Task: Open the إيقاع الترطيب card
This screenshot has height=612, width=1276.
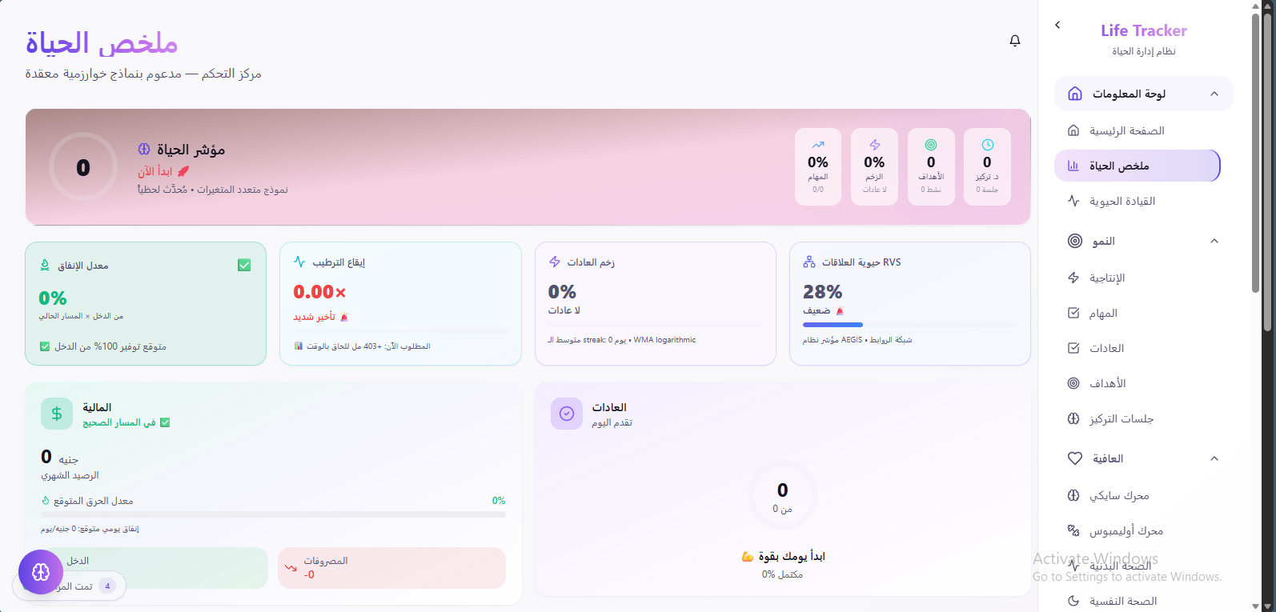Action: click(400, 304)
